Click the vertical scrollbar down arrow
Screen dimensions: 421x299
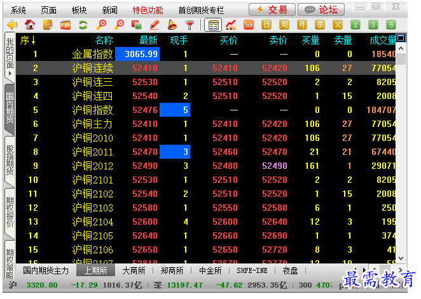click(x=401, y=258)
